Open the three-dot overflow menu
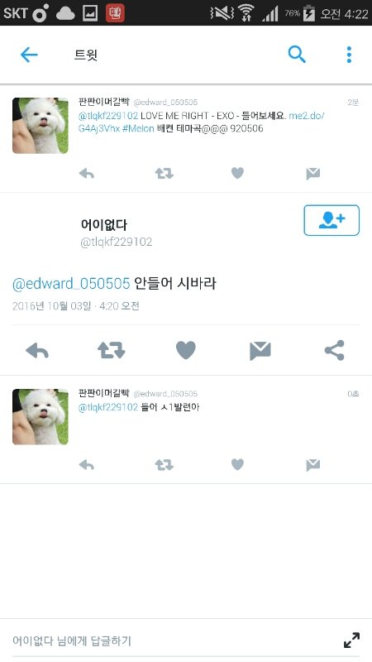Screen dimensions: 372x662 [x=349, y=55]
